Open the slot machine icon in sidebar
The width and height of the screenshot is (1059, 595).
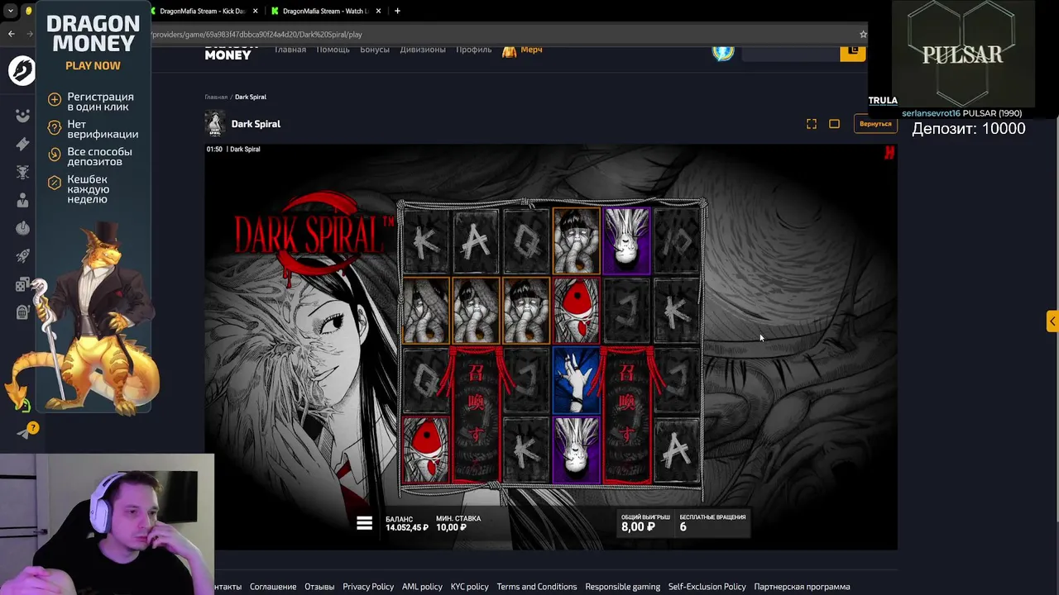[x=22, y=312]
